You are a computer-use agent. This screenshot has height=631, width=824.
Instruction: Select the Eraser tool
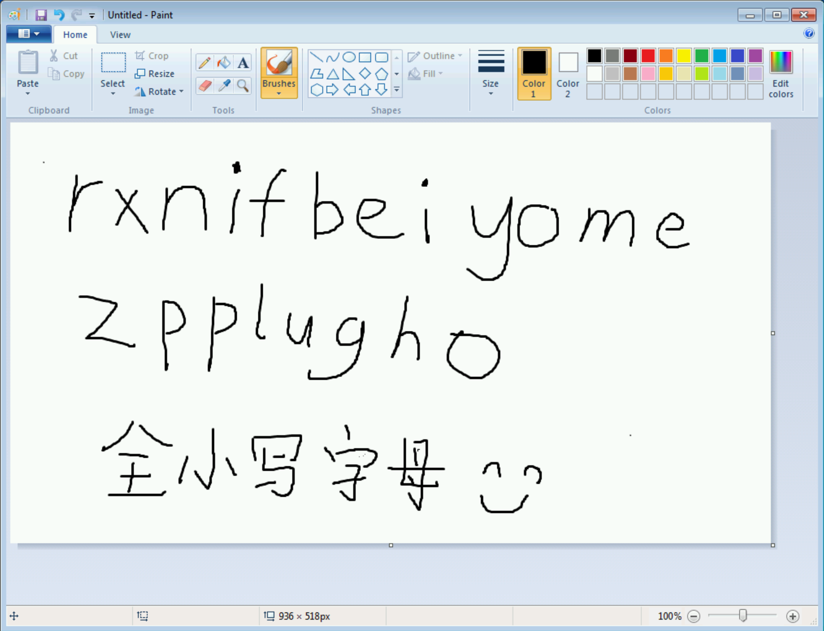pos(204,86)
